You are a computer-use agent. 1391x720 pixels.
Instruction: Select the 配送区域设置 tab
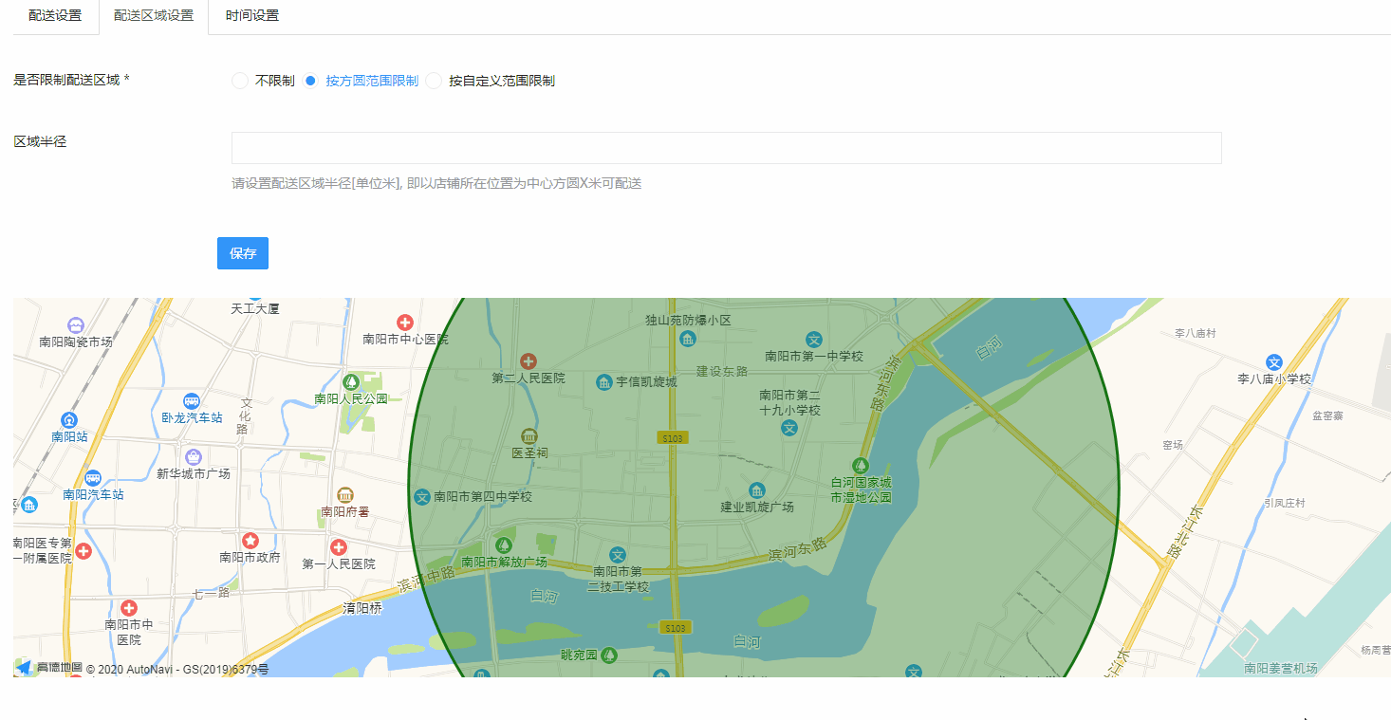click(154, 16)
